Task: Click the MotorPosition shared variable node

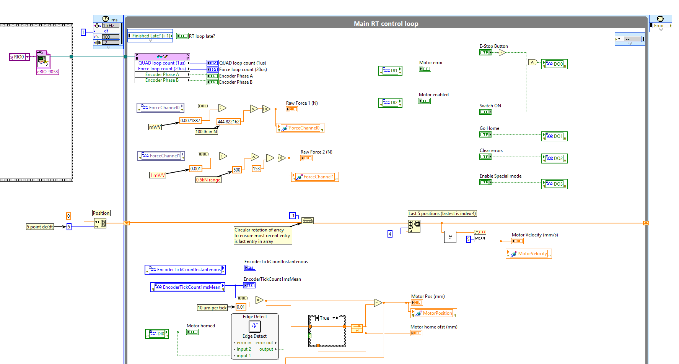Action: [x=434, y=313]
